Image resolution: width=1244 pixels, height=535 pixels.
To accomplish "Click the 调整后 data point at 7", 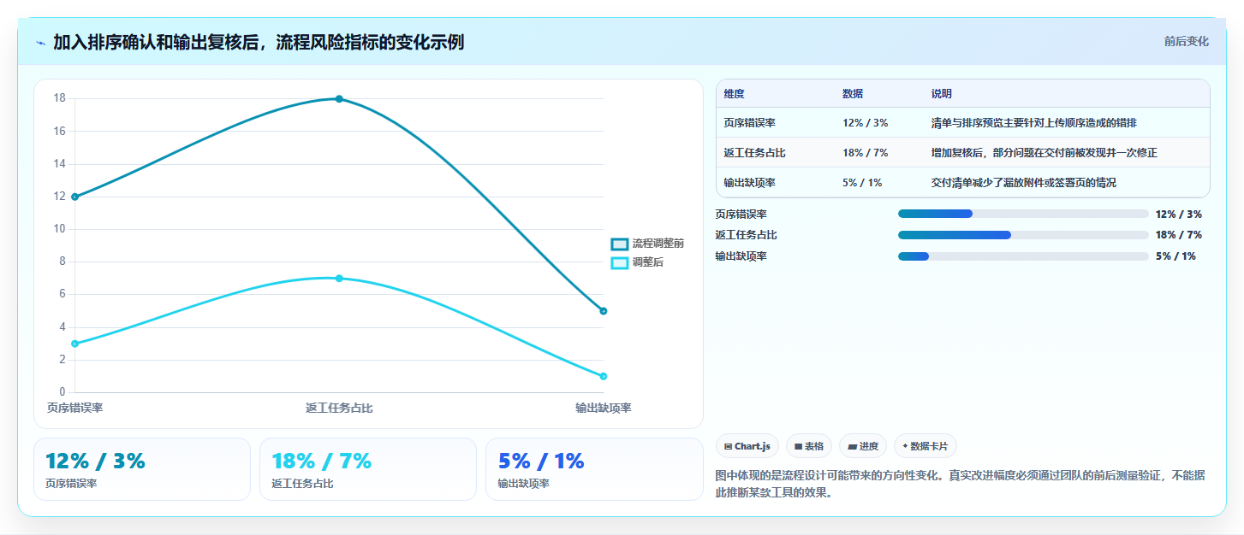I will (x=339, y=279).
